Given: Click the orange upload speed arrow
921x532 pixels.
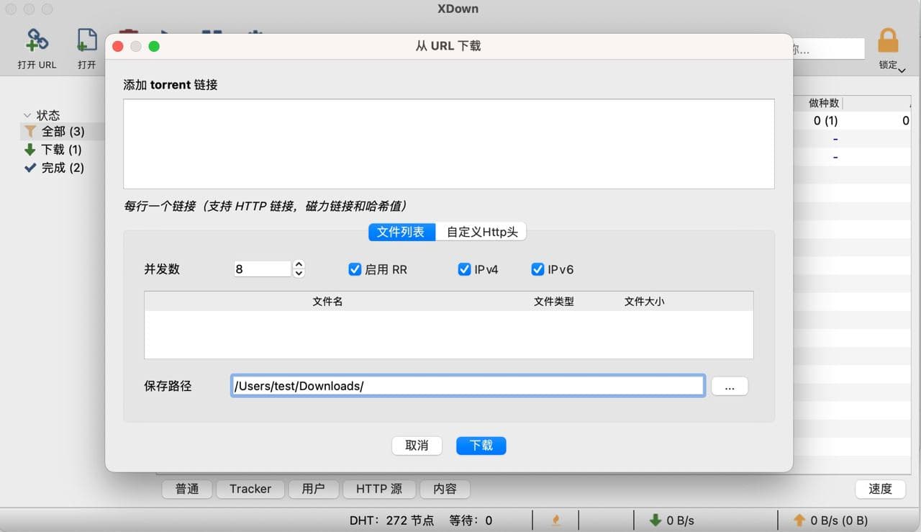Looking at the screenshot, I should (x=799, y=520).
